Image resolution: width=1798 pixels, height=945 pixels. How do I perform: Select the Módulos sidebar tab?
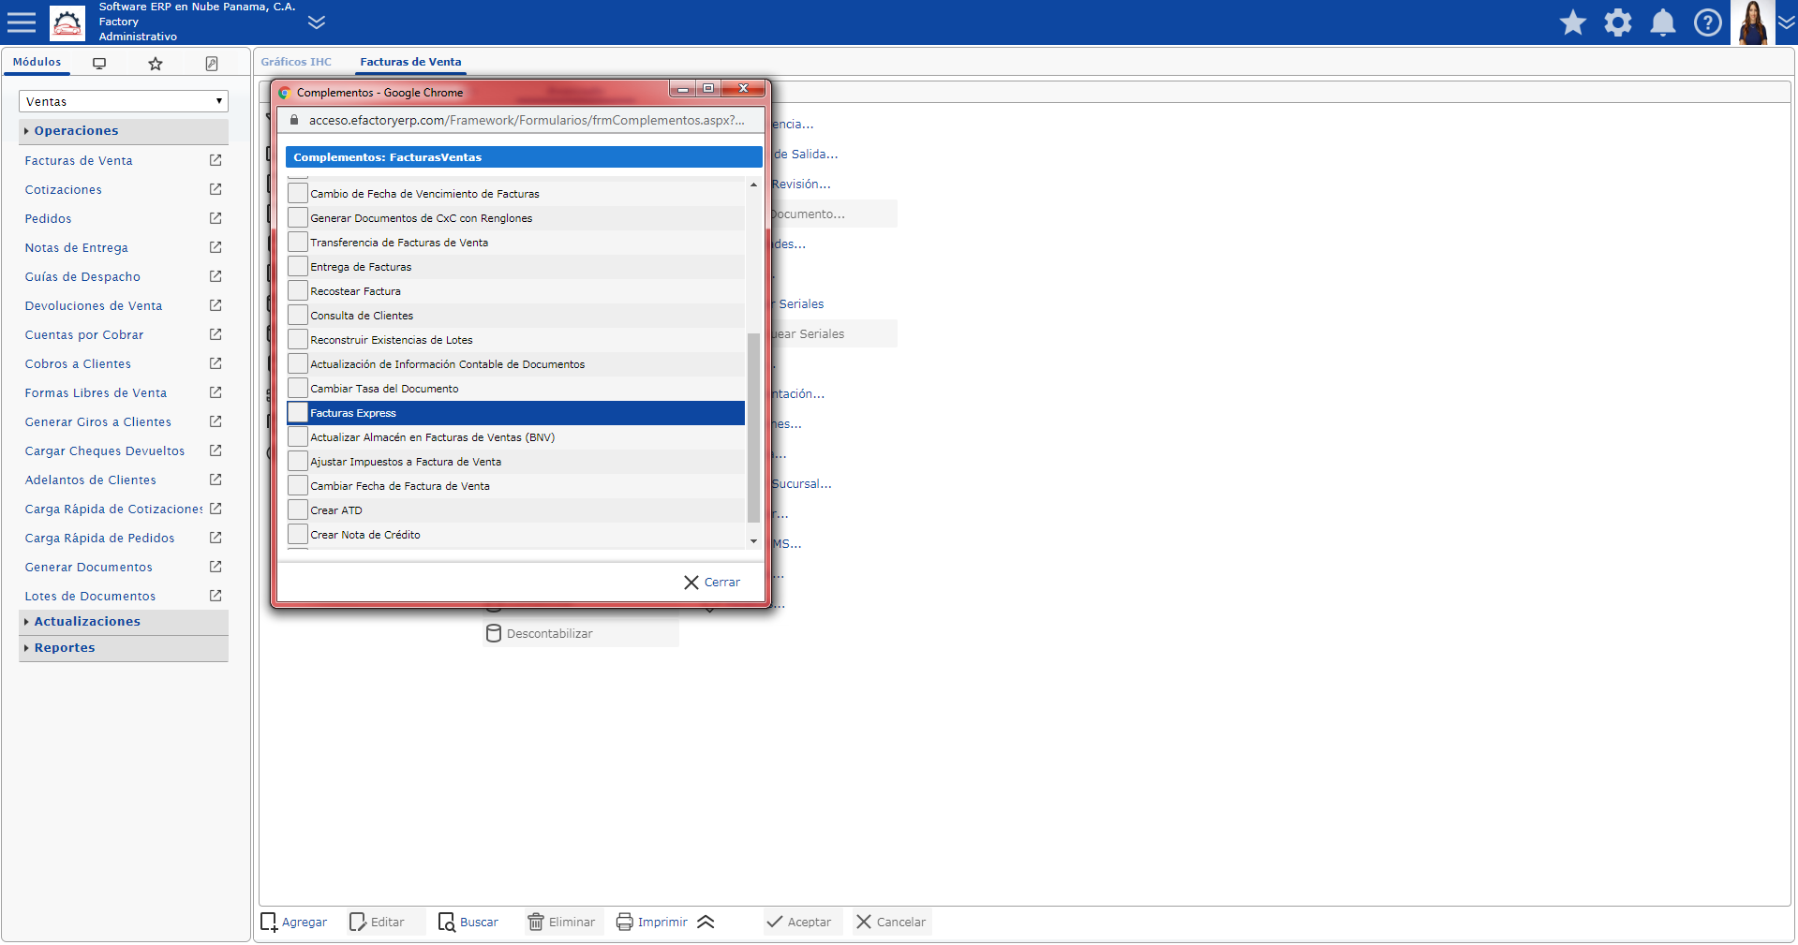37,62
